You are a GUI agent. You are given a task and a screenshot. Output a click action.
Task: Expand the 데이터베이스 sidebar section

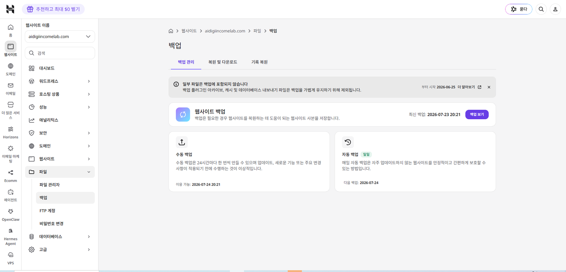pos(60,237)
